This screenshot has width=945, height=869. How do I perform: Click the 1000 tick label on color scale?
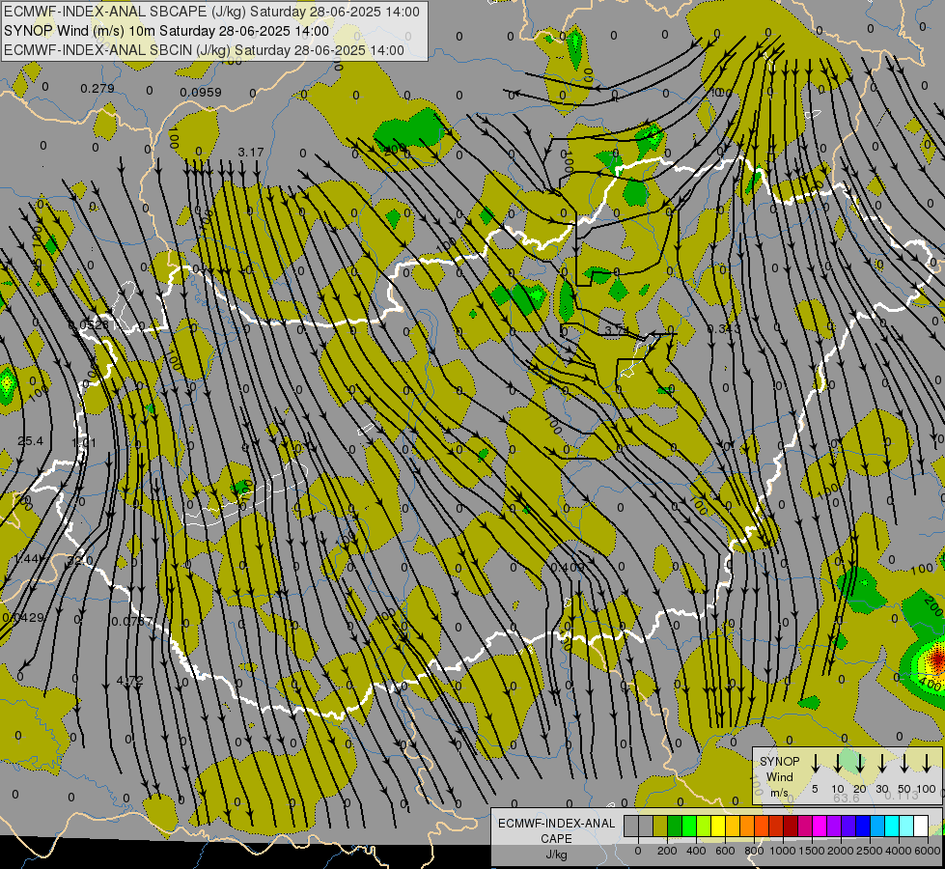783,851
